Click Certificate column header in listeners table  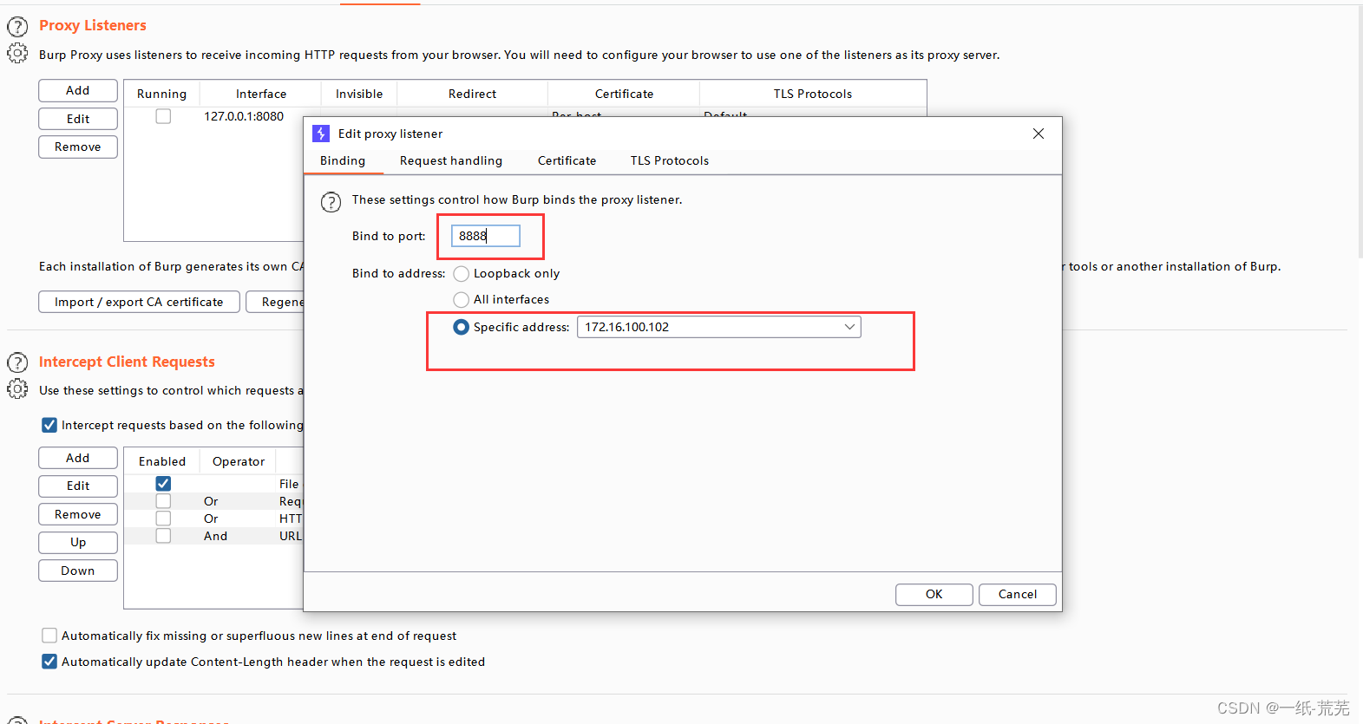624,94
